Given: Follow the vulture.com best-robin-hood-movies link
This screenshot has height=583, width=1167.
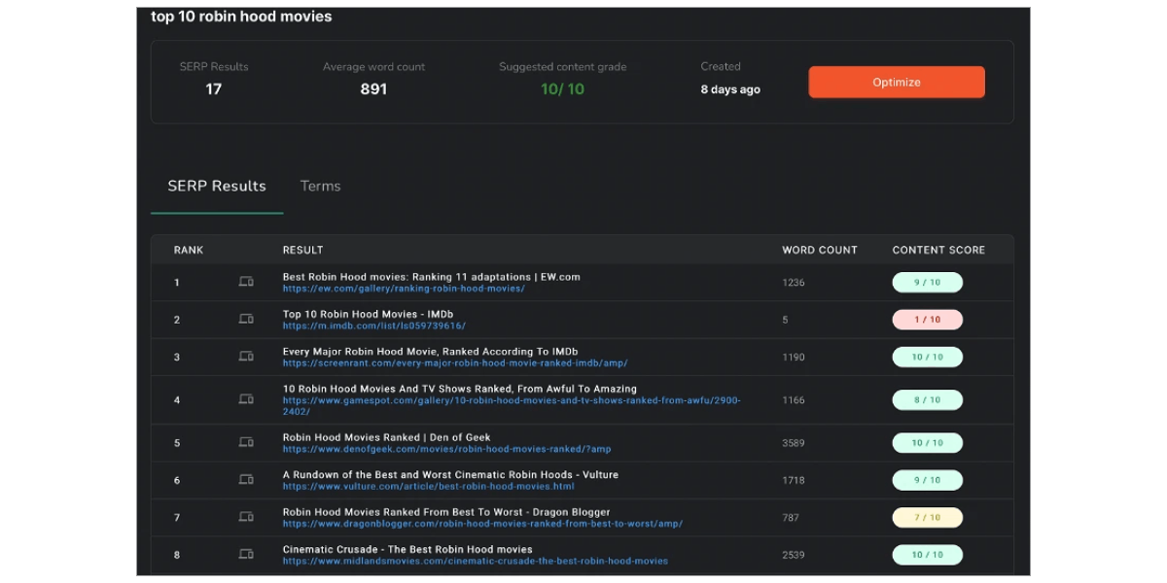Looking at the screenshot, I should pos(428,487).
